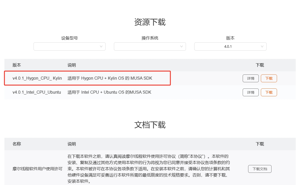This screenshot has width=303, height=185.
Task: Click the chevron arrow in 设备型号 dropdown
Action: pos(101,46)
